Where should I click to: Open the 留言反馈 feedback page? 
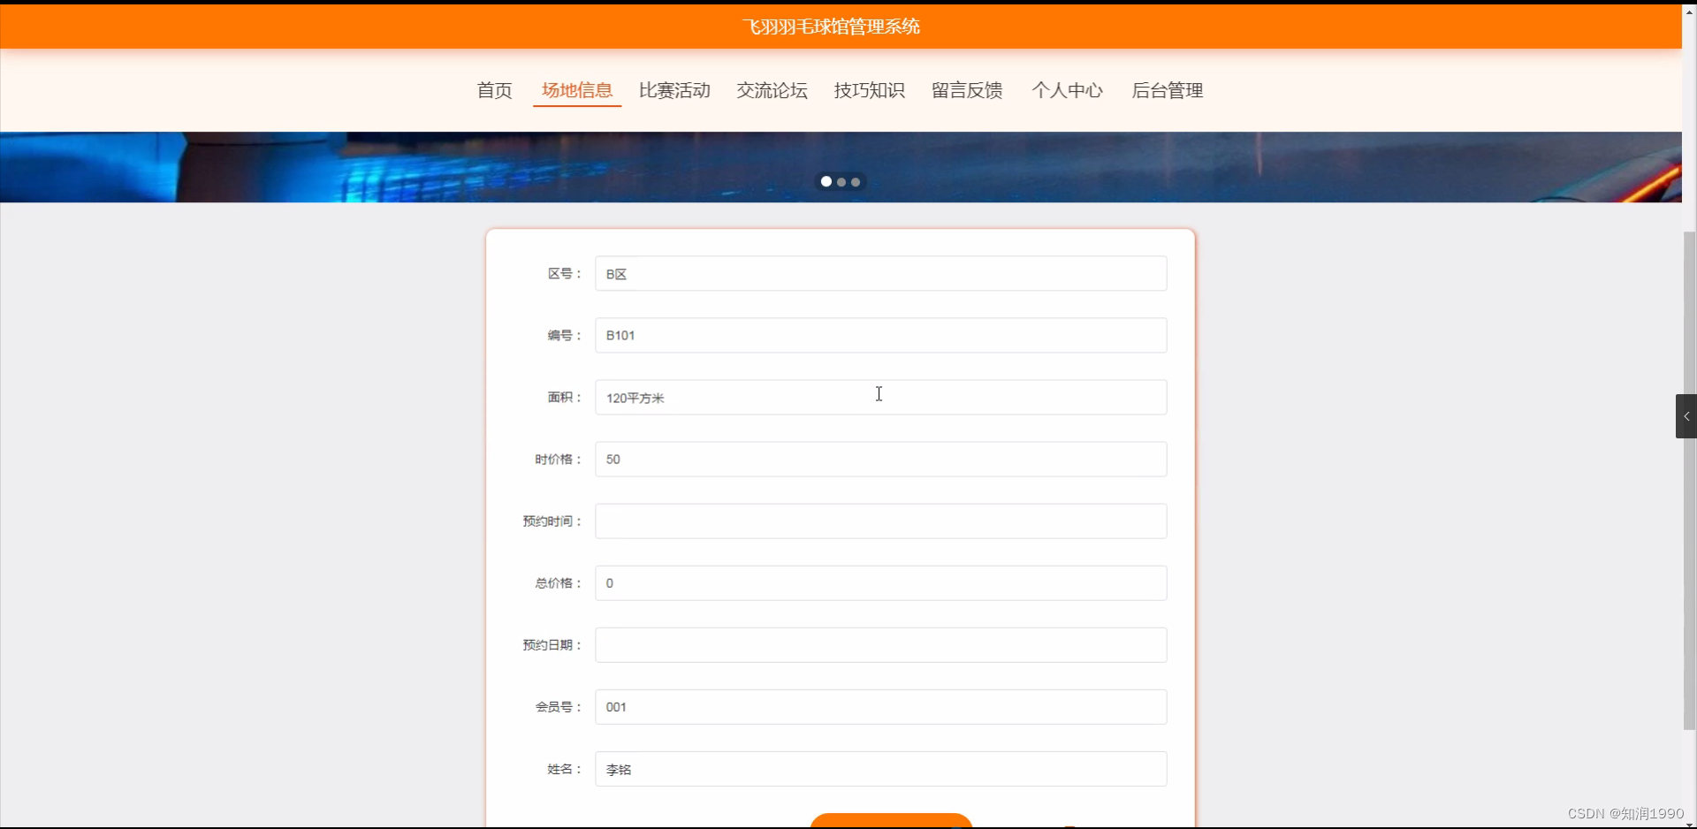tap(966, 90)
